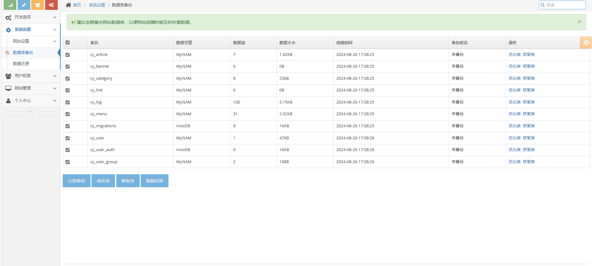Uncheck the cy_link row checkbox
The width and height of the screenshot is (592, 266).
point(67,90)
